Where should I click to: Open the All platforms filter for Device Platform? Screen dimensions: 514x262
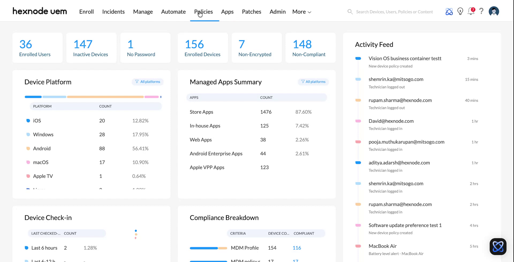click(148, 82)
